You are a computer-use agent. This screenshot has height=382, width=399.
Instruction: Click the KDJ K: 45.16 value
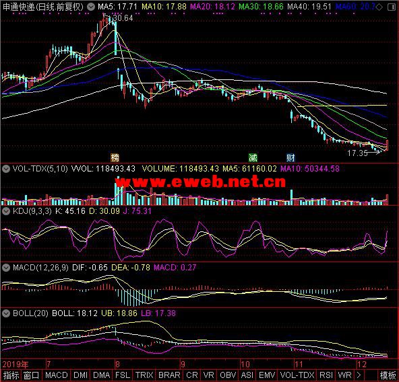[71, 211]
